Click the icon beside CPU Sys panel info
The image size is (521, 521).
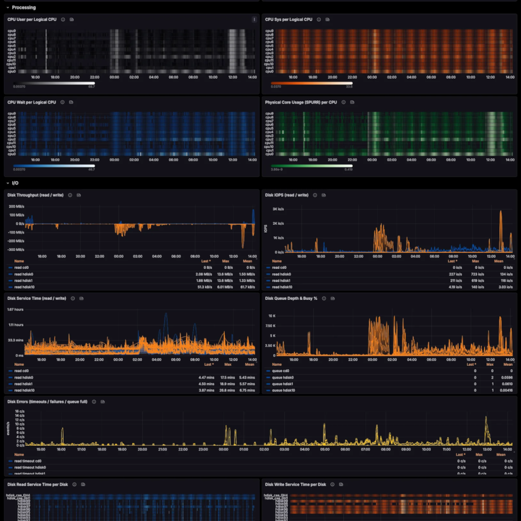(327, 20)
